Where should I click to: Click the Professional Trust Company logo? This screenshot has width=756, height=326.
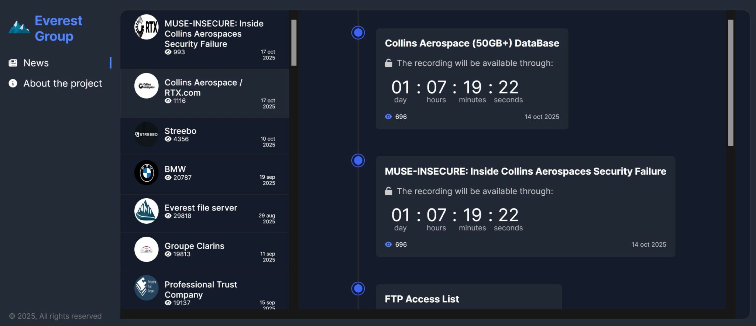[x=146, y=288]
